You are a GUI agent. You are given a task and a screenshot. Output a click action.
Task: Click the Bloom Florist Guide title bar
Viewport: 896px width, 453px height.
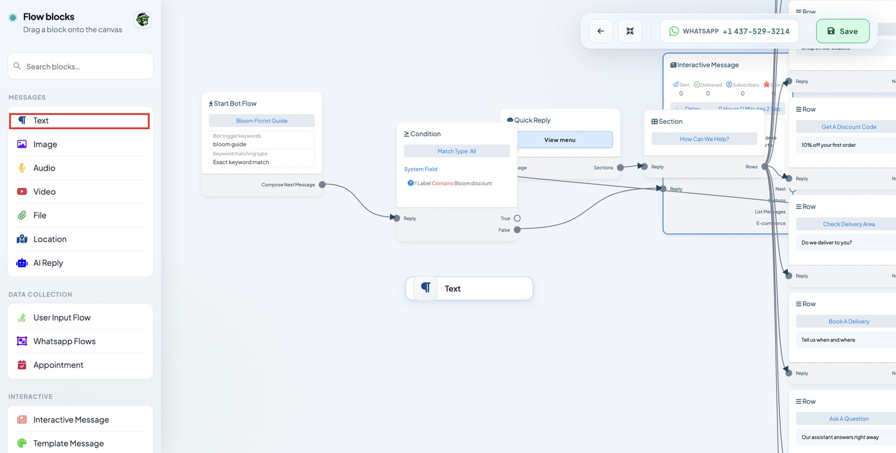pos(262,121)
